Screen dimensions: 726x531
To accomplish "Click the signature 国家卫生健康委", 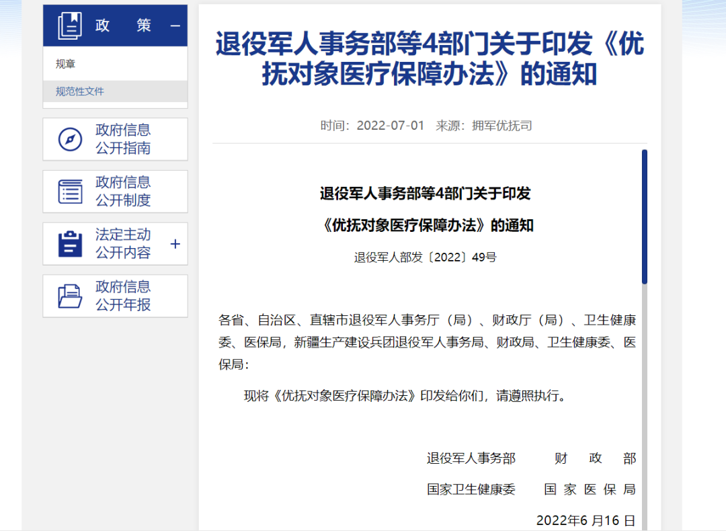I will pyautogui.click(x=471, y=489).
